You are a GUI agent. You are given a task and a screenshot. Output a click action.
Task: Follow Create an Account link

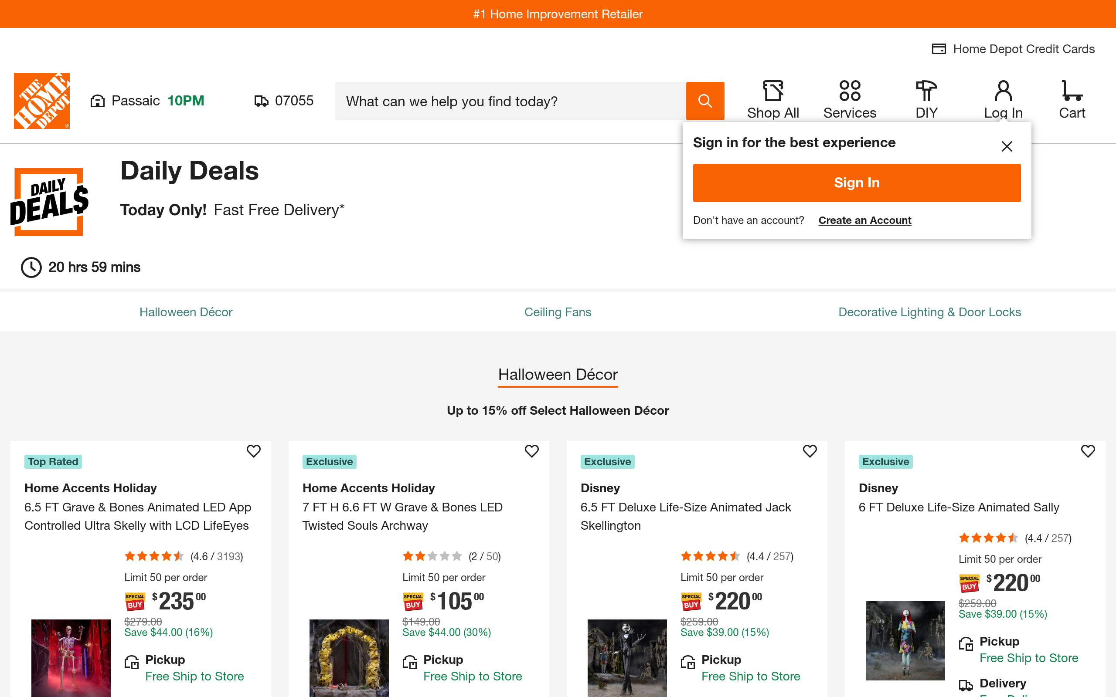tap(864, 220)
